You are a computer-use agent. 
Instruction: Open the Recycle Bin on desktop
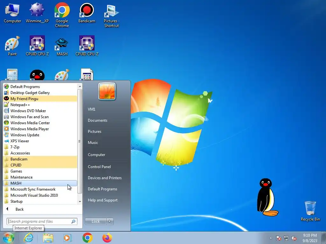coord(310,211)
